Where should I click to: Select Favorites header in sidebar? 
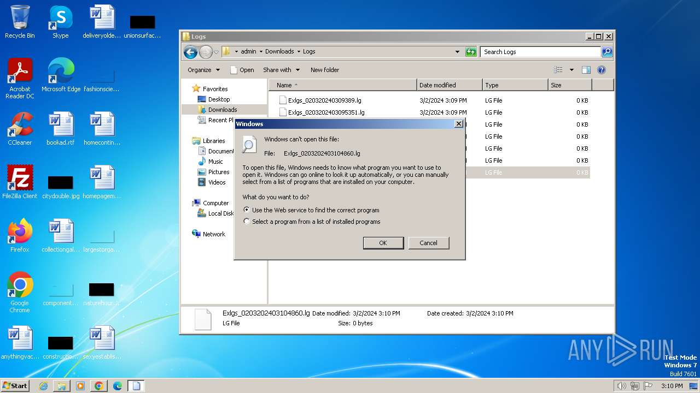(x=210, y=89)
